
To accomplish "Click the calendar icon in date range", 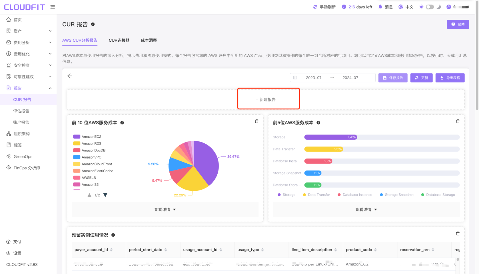I will [295, 78].
